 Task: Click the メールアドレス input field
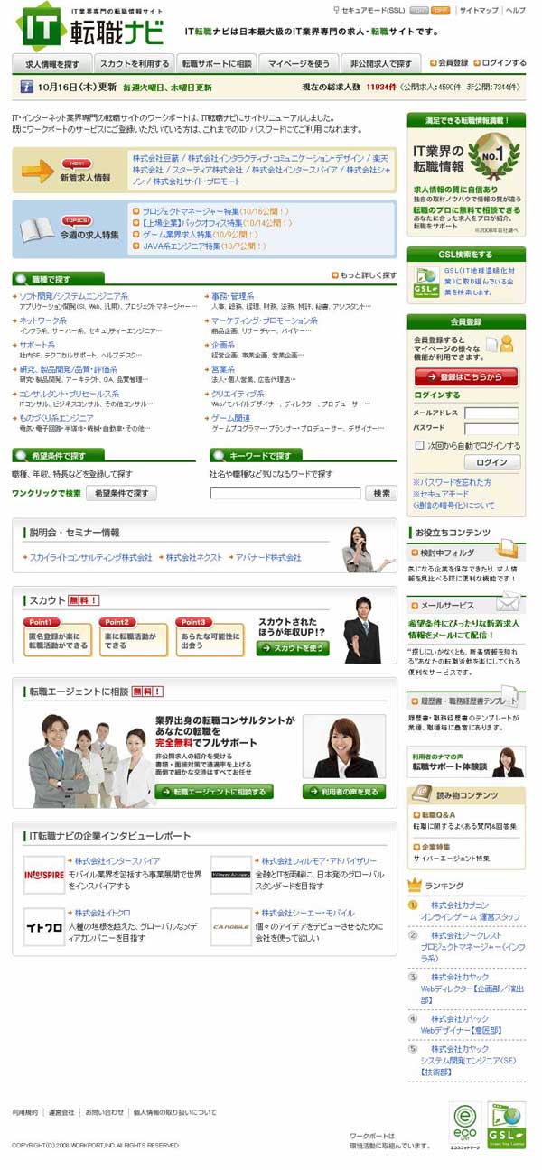coord(491,413)
